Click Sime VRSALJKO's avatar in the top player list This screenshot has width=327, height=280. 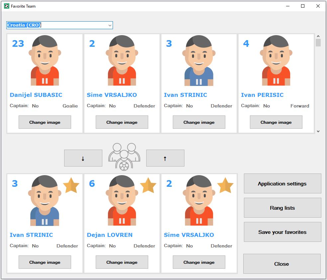122,60
